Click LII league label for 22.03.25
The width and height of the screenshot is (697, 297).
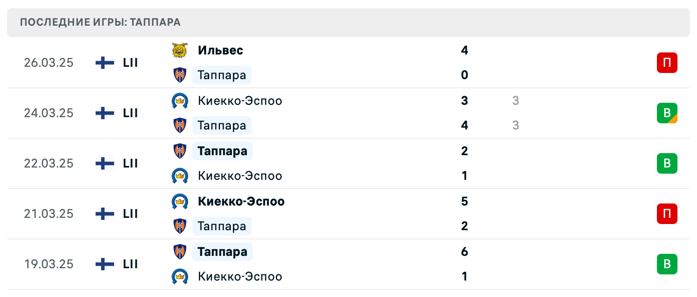coord(131,163)
